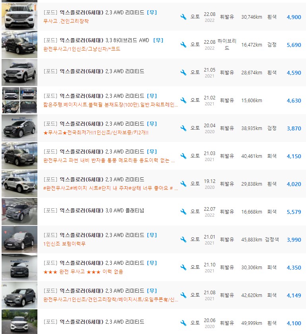Click description ★무사고★전국최저가
This screenshot has height=334, width=306.
click(96, 132)
